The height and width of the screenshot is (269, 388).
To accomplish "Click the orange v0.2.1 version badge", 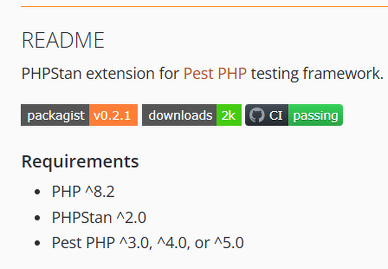I will [x=113, y=115].
